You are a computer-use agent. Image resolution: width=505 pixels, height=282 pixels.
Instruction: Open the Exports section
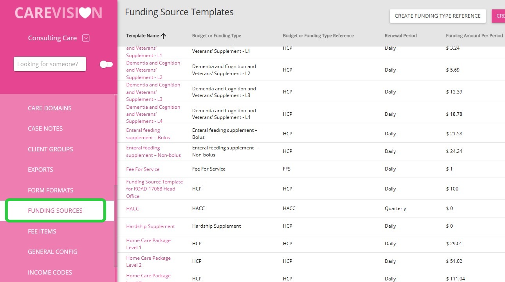coord(40,170)
